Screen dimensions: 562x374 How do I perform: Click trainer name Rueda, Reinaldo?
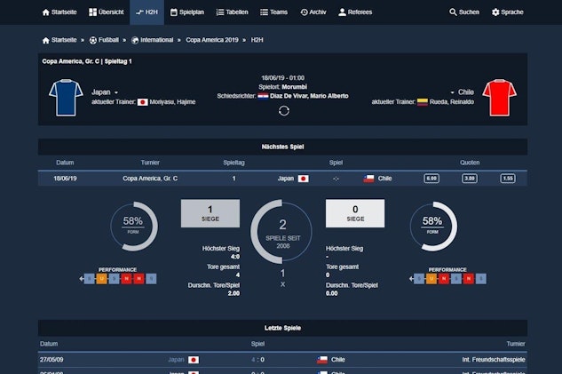click(x=452, y=102)
